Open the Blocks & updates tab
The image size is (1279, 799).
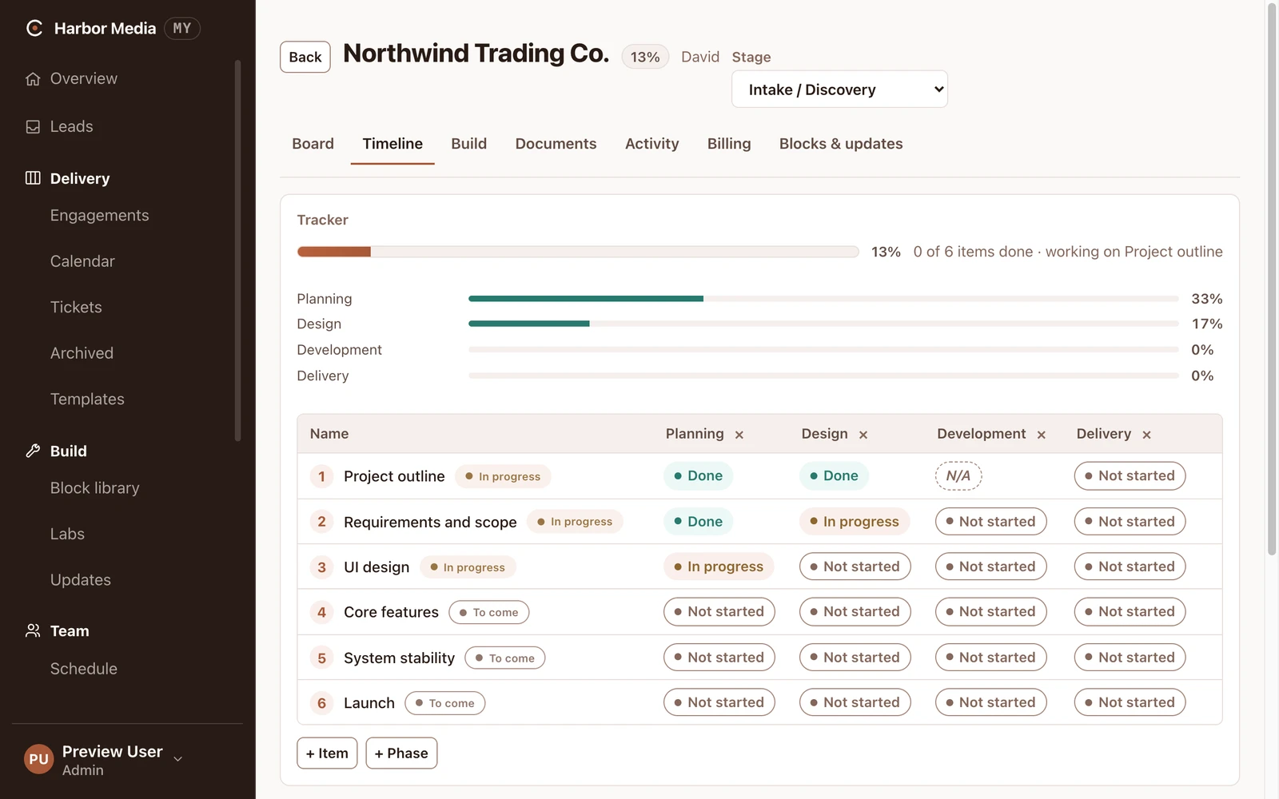(x=841, y=144)
